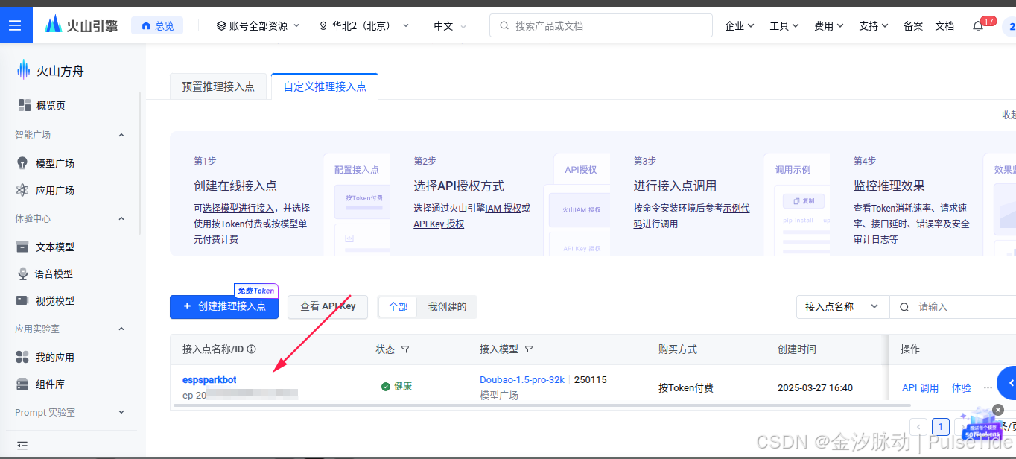Image resolution: width=1016 pixels, height=459 pixels.
Task: Open the more actions ellipsis for espsparkbot
Action: [988, 387]
